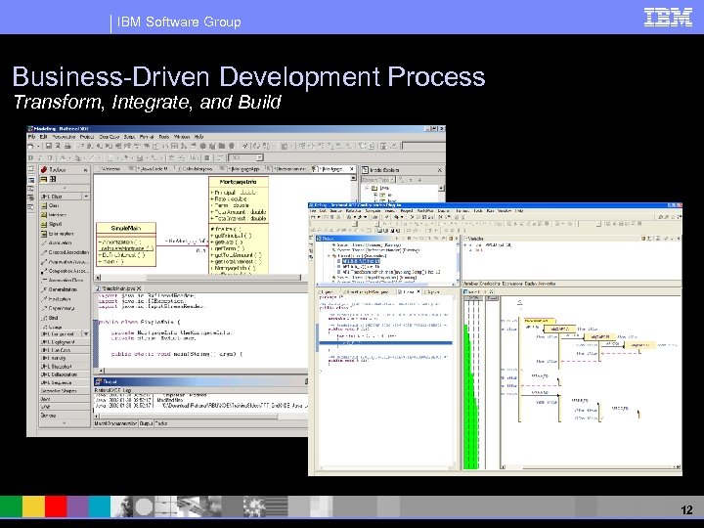Select Association tool in Toolbox
Image resolution: width=704 pixels, height=528 pixels.
coord(56,242)
